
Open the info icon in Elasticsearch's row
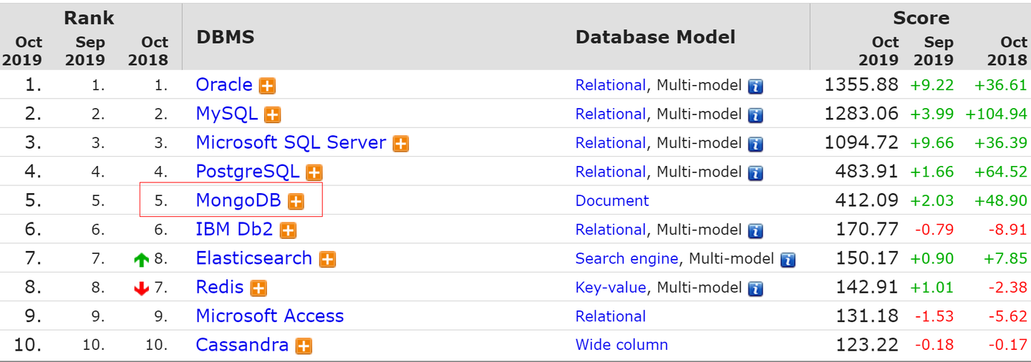pos(788,260)
